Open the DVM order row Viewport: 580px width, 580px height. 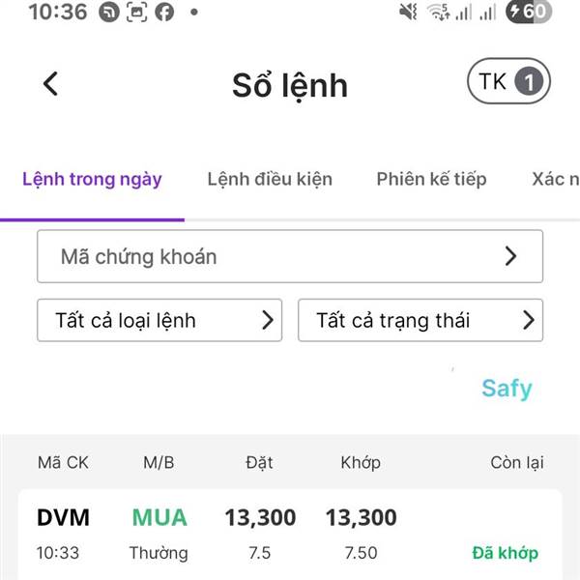tap(290, 535)
